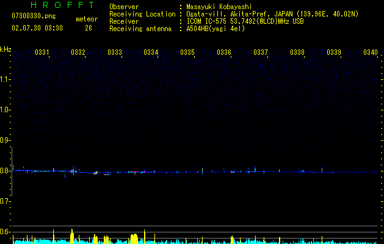Click the 0334 time marker

click(151, 52)
